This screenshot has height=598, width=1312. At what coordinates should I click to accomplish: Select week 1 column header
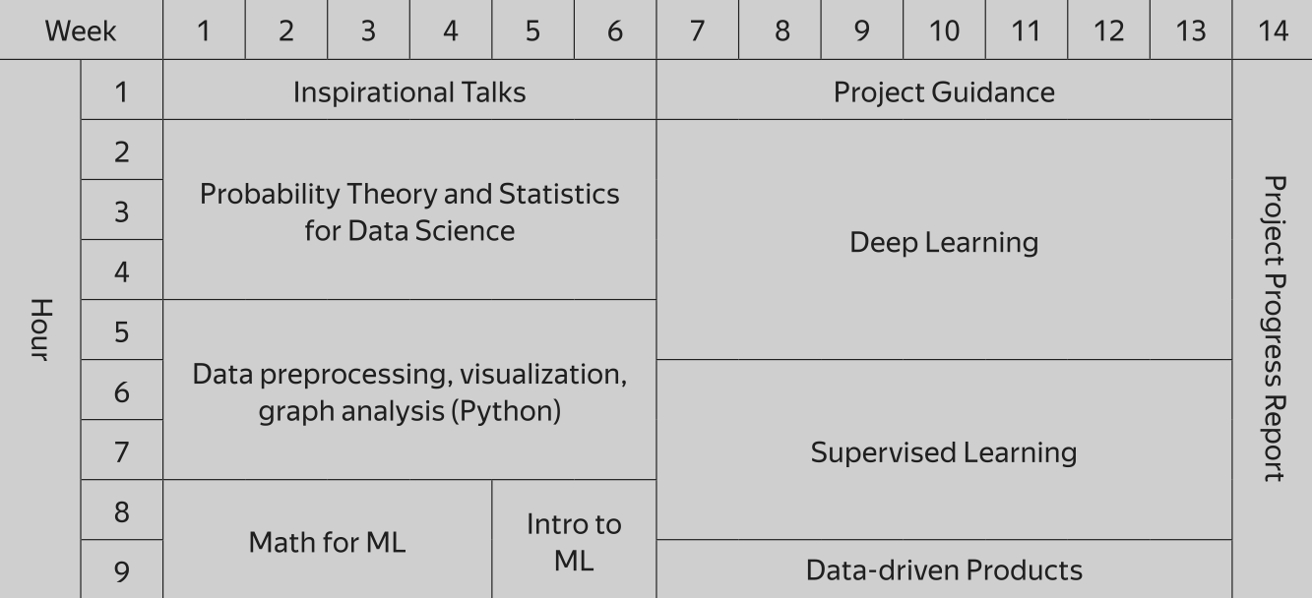[204, 30]
